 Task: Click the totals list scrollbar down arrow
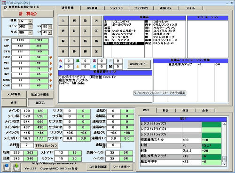[224, 164]
